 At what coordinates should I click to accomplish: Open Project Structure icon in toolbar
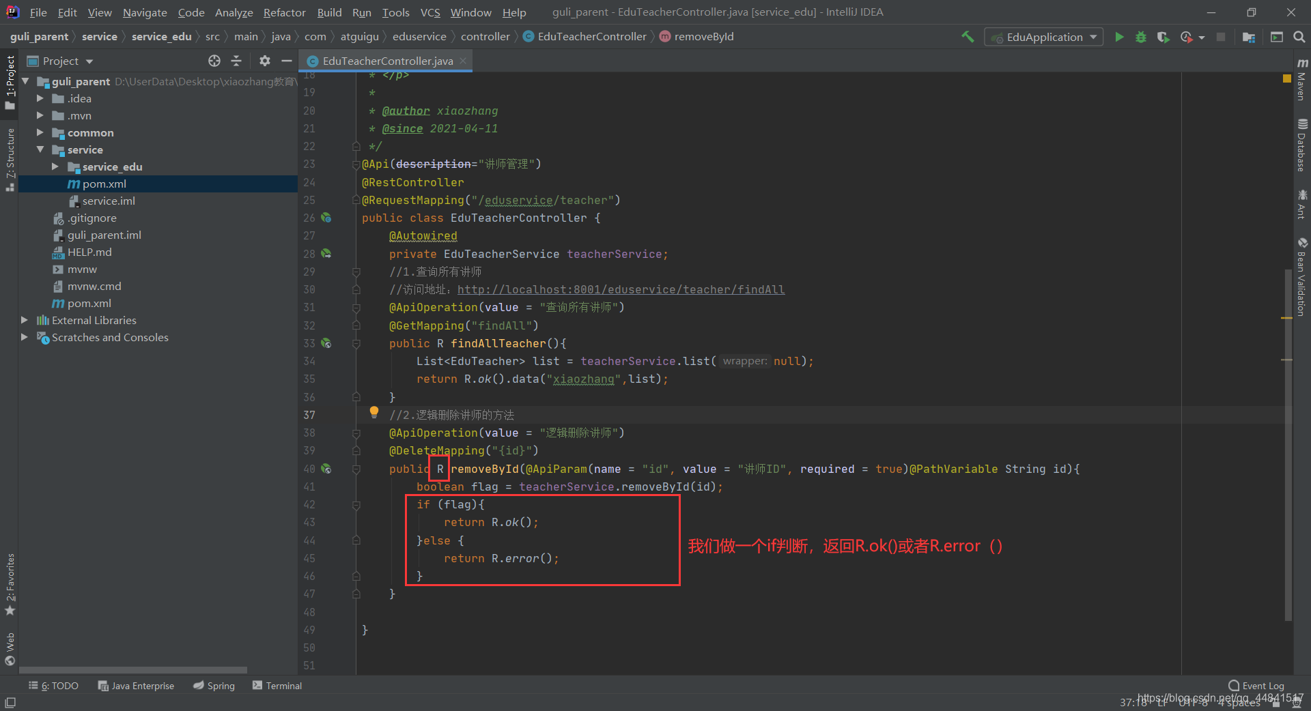pos(1249,37)
